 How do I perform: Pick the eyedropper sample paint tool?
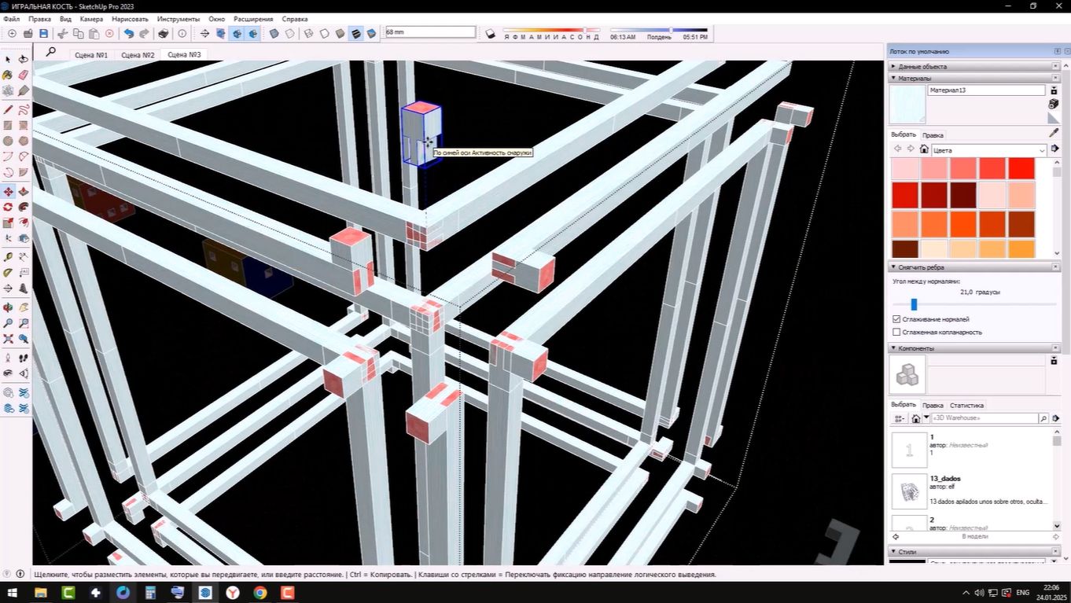click(1054, 134)
